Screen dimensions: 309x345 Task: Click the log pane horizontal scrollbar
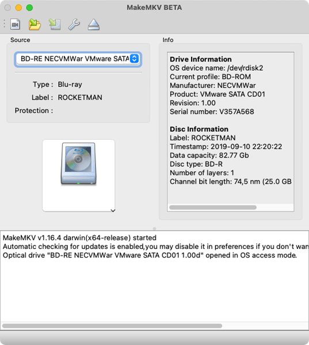coord(112,325)
